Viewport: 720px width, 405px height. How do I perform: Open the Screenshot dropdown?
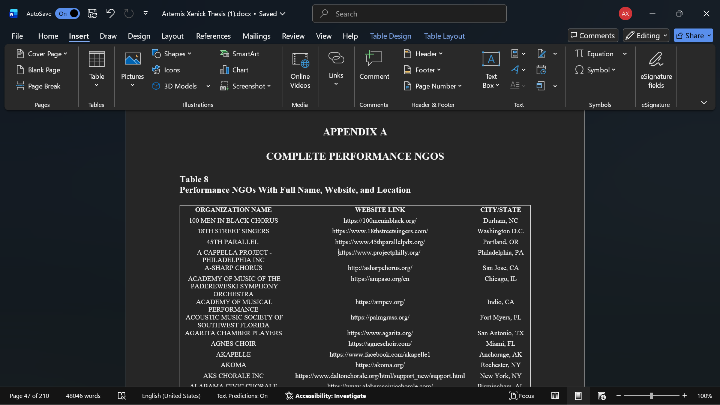coord(245,86)
